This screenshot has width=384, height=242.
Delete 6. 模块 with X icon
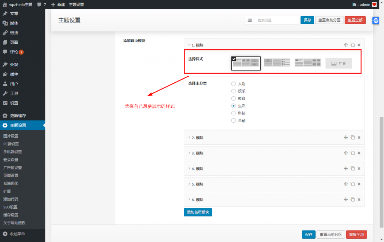tap(359, 199)
